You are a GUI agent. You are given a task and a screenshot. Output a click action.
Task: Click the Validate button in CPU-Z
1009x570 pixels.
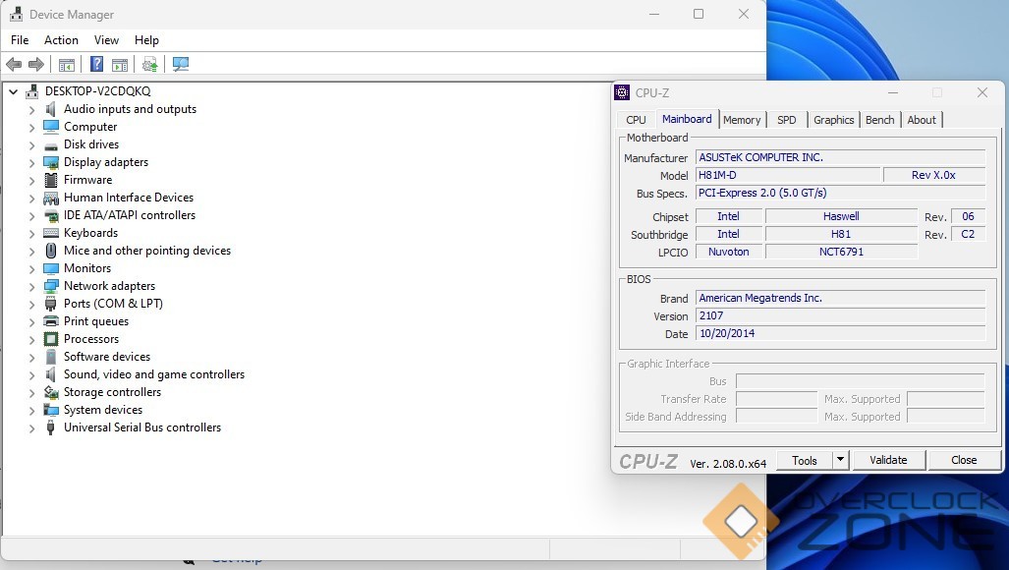889,460
